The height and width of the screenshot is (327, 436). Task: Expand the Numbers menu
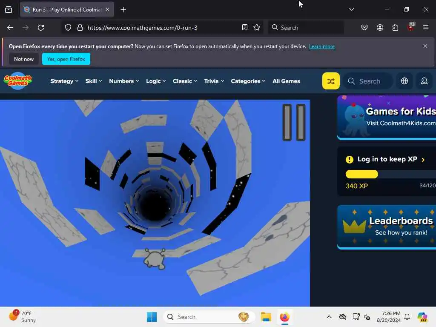point(124,81)
